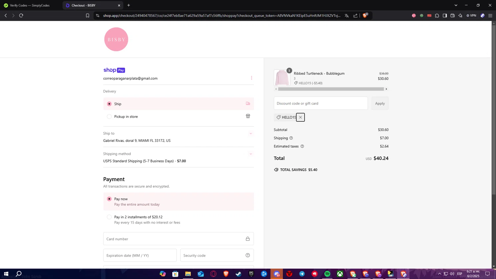496x279 pixels.
Task: Close the Checkout BISBY tab
Action: 119,5
